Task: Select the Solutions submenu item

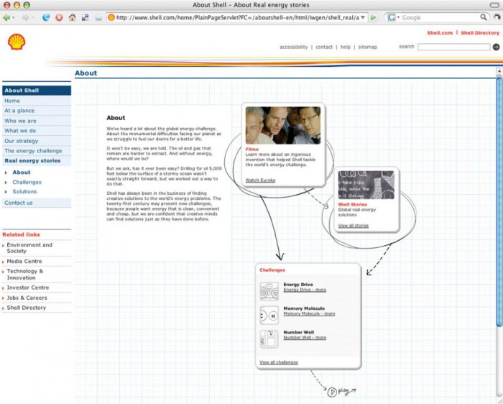Action: click(x=24, y=191)
